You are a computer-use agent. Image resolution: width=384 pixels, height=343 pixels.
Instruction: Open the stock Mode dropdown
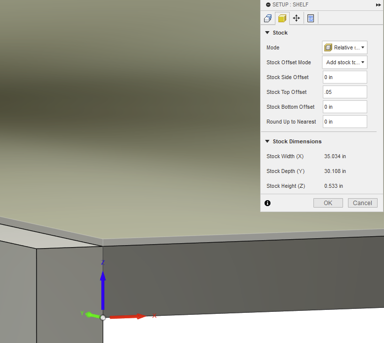[x=345, y=47]
